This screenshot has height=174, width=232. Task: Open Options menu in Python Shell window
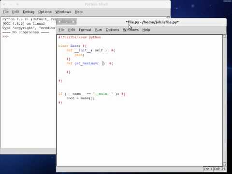[45, 12]
